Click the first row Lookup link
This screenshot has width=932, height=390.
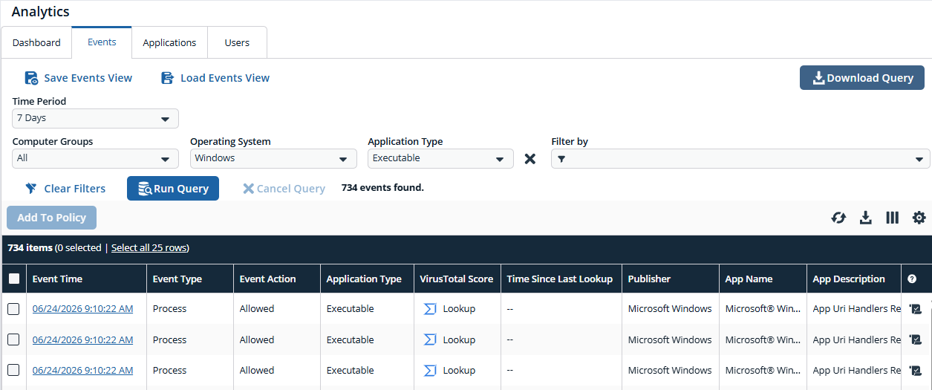pyautogui.click(x=459, y=308)
